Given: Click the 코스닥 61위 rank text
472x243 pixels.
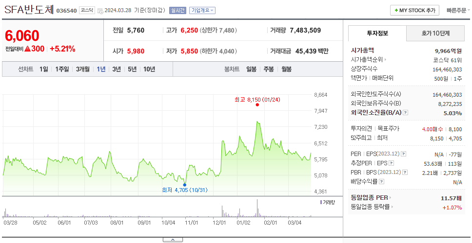Looking at the screenshot, I should [x=447, y=60].
